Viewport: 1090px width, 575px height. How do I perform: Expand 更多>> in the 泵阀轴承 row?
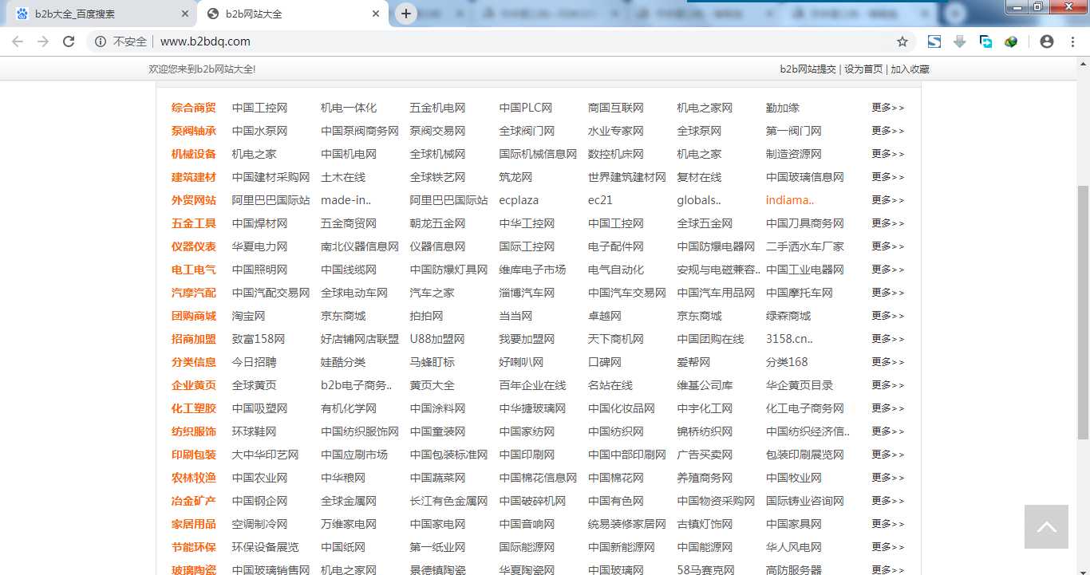point(888,131)
